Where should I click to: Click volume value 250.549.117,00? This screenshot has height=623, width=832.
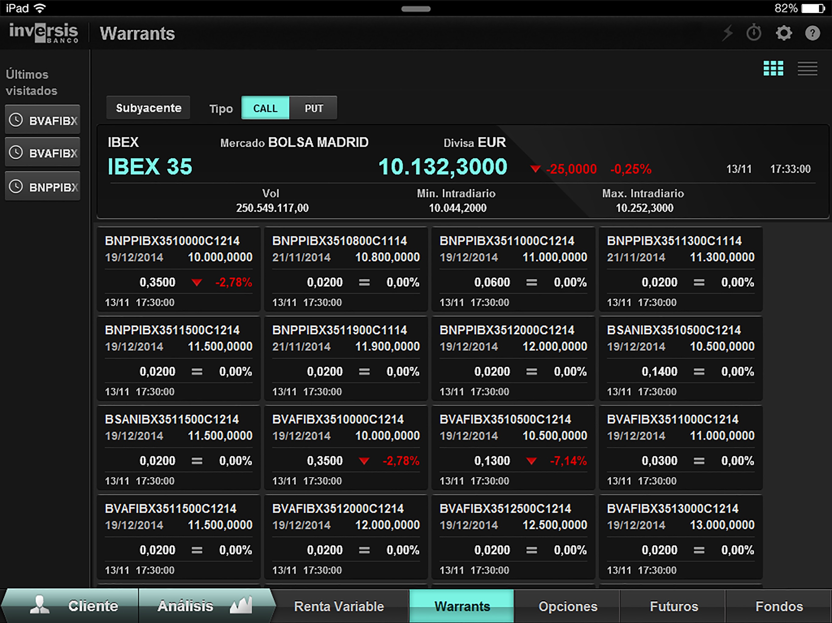point(272,208)
